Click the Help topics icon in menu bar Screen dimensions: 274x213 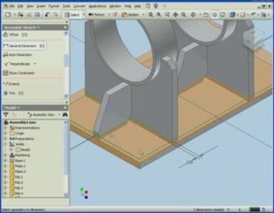pos(148,7)
